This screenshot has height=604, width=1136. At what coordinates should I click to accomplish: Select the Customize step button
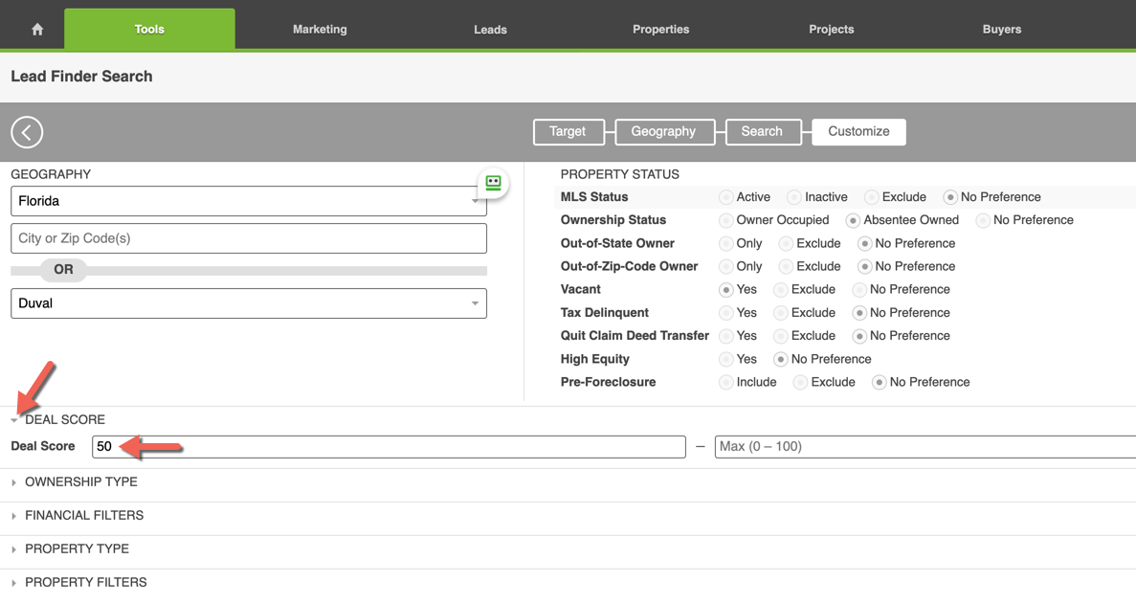[x=858, y=132]
